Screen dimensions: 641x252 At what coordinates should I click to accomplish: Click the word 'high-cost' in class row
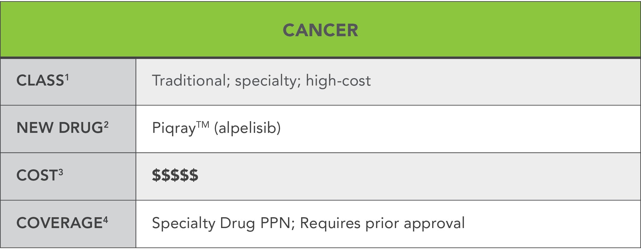338,81
